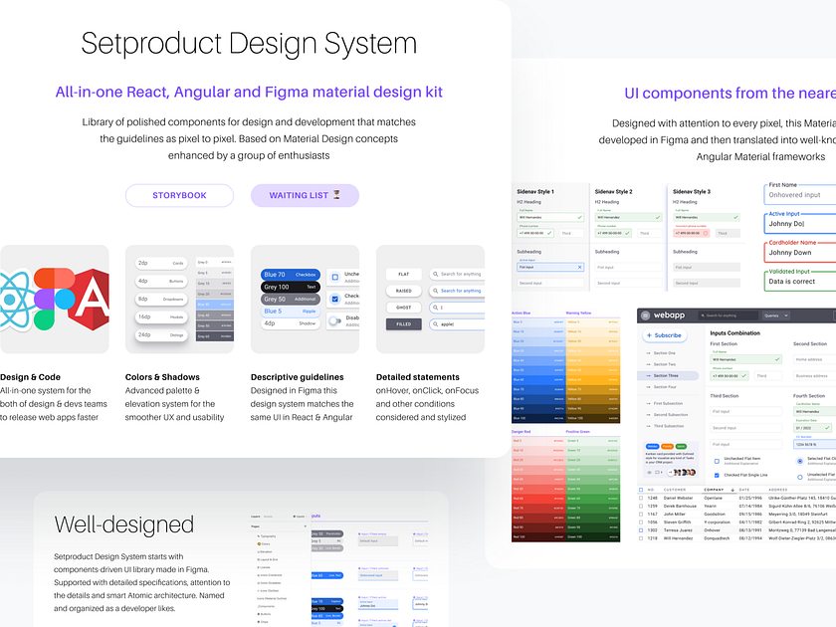
Task: Open Section One from the sidebar navigation
Action: pyautogui.click(x=664, y=352)
